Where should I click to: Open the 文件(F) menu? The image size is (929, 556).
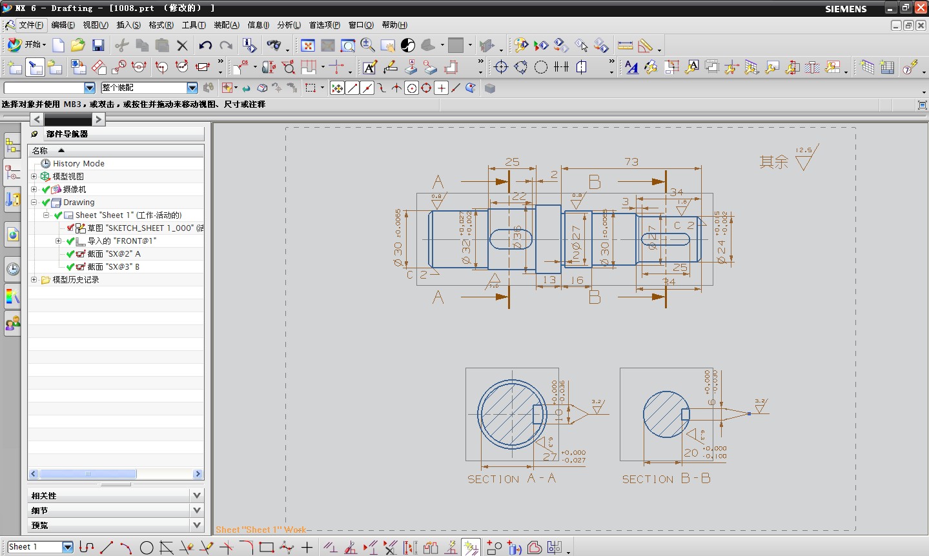[x=31, y=25]
